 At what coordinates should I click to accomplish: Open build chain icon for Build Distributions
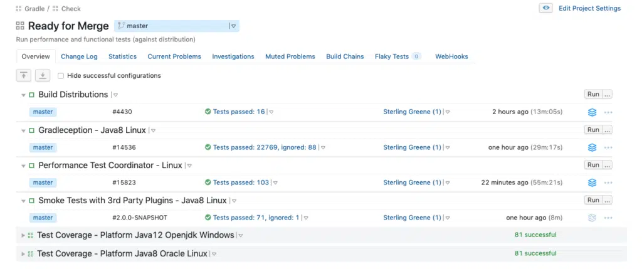[x=592, y=112]
